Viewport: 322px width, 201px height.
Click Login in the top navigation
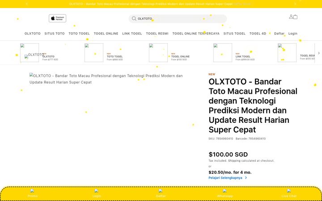coord(292,33)
